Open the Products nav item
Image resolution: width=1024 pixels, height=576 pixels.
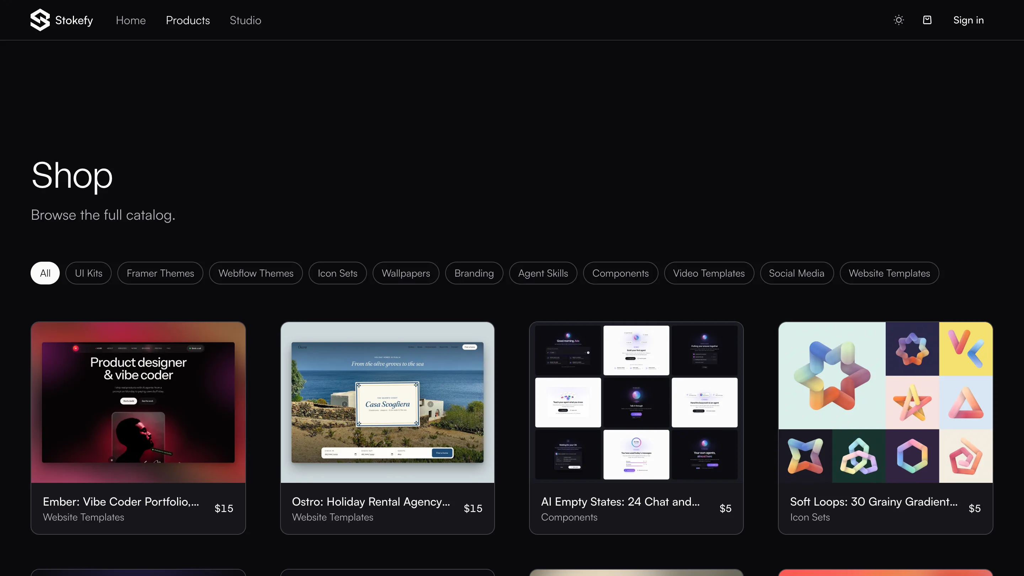(x=188, y=20)
